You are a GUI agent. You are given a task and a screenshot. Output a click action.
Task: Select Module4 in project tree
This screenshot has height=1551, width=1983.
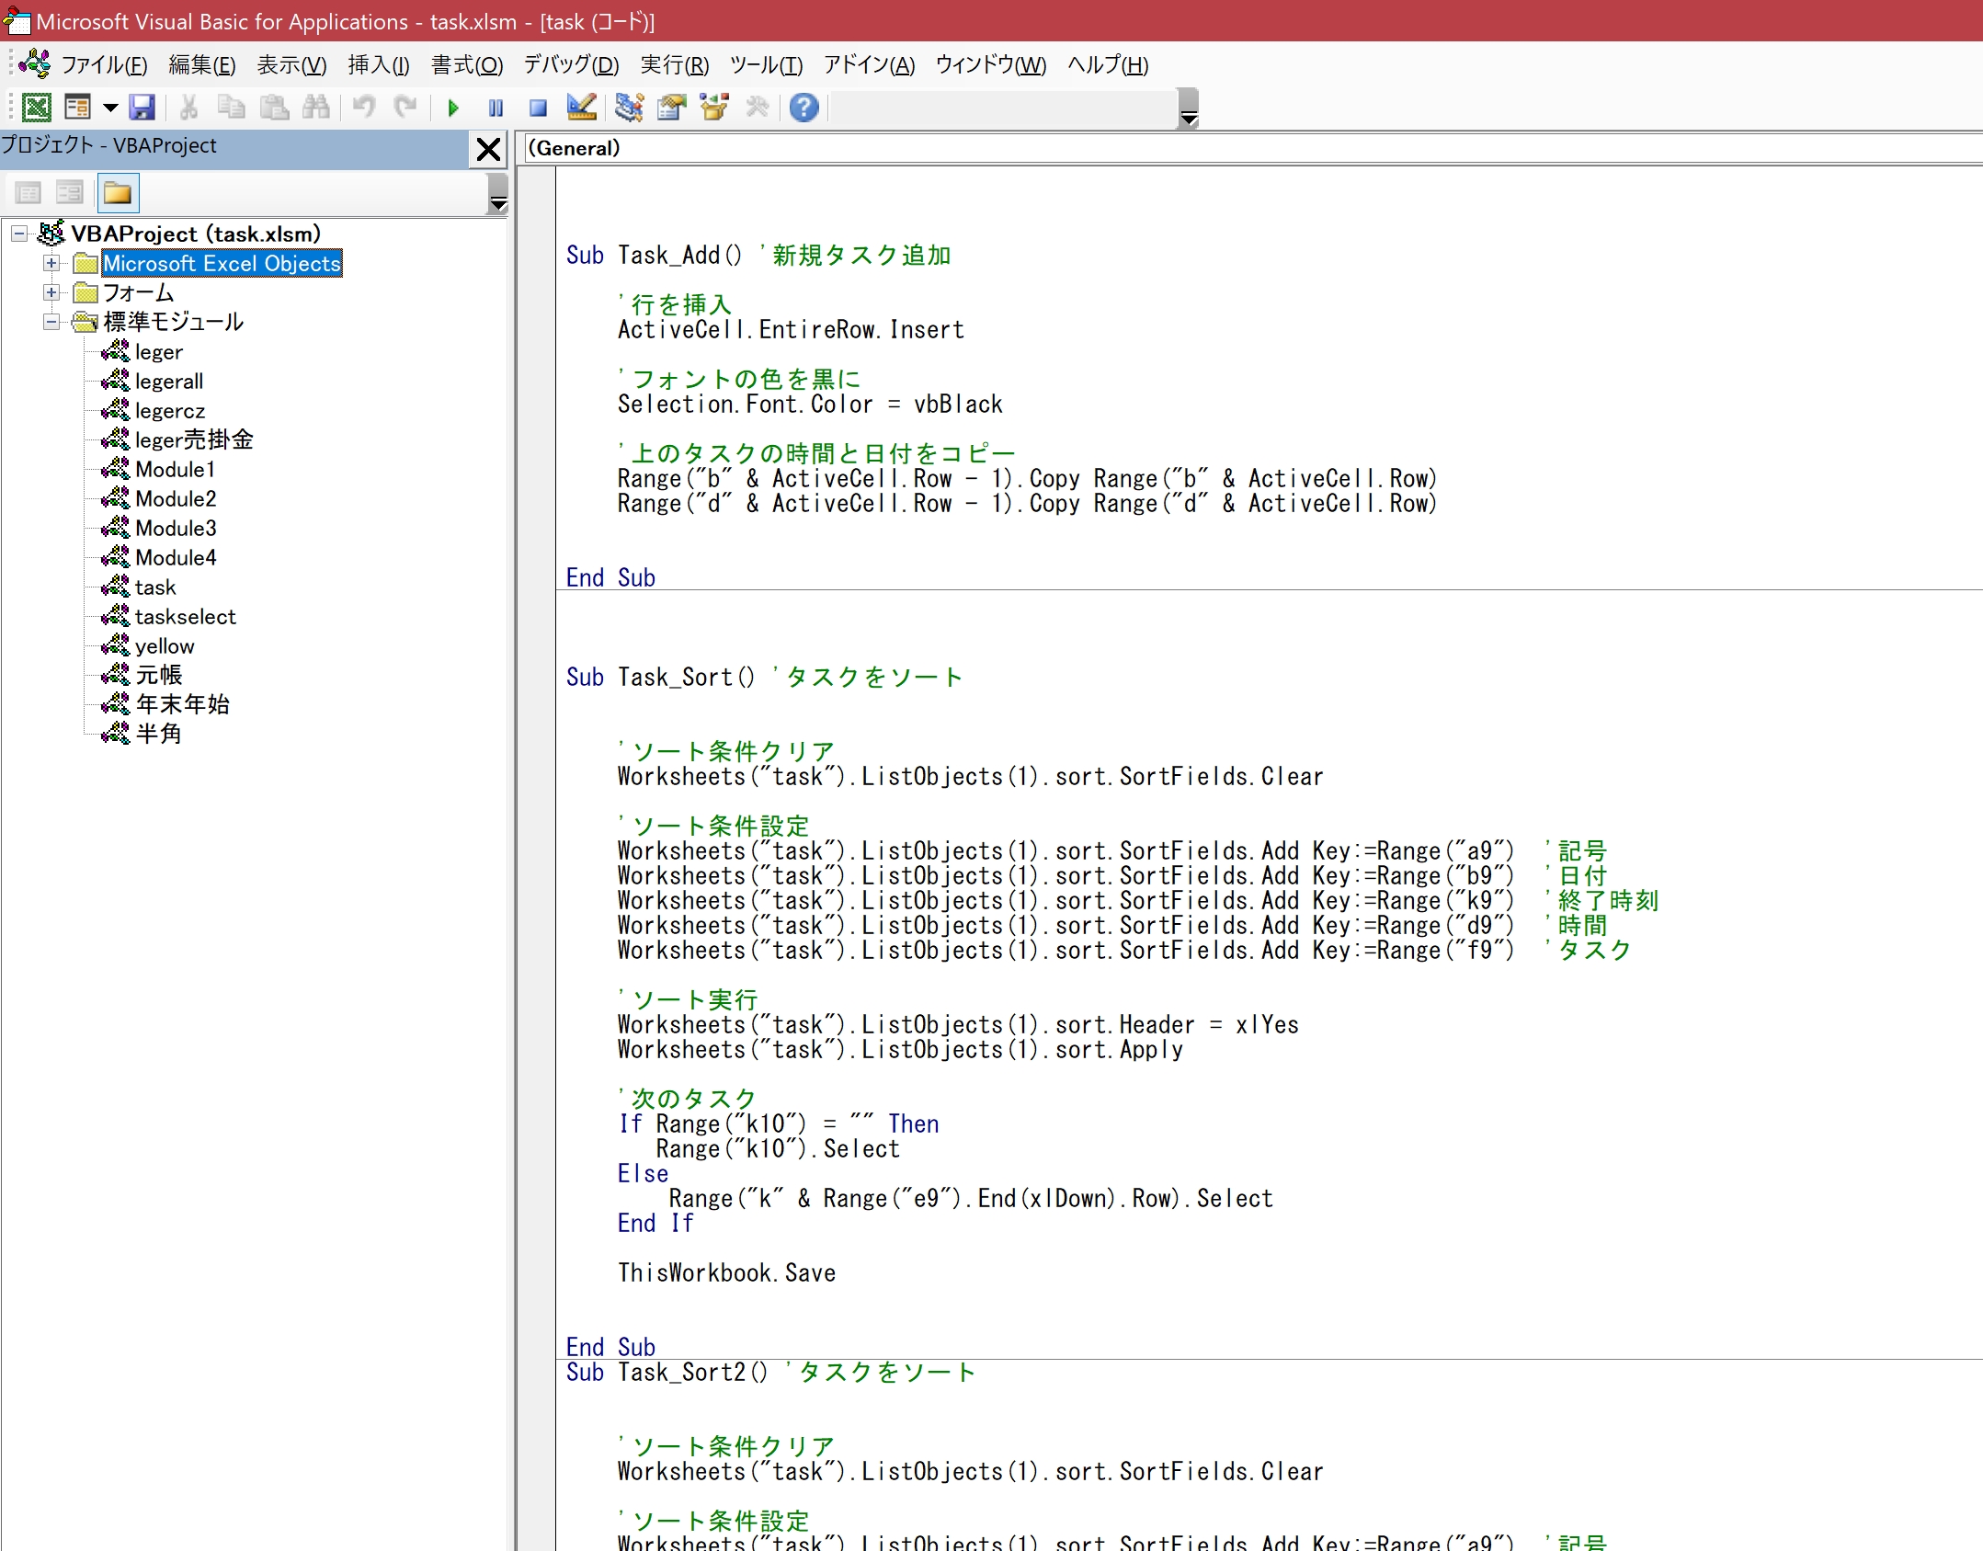tap(176, 558)
